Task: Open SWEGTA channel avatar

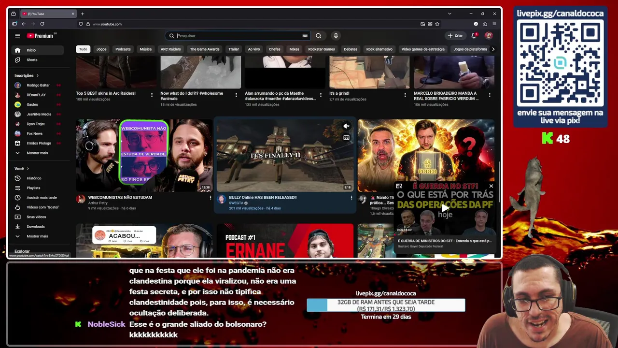Action: [x=222, y=199]
